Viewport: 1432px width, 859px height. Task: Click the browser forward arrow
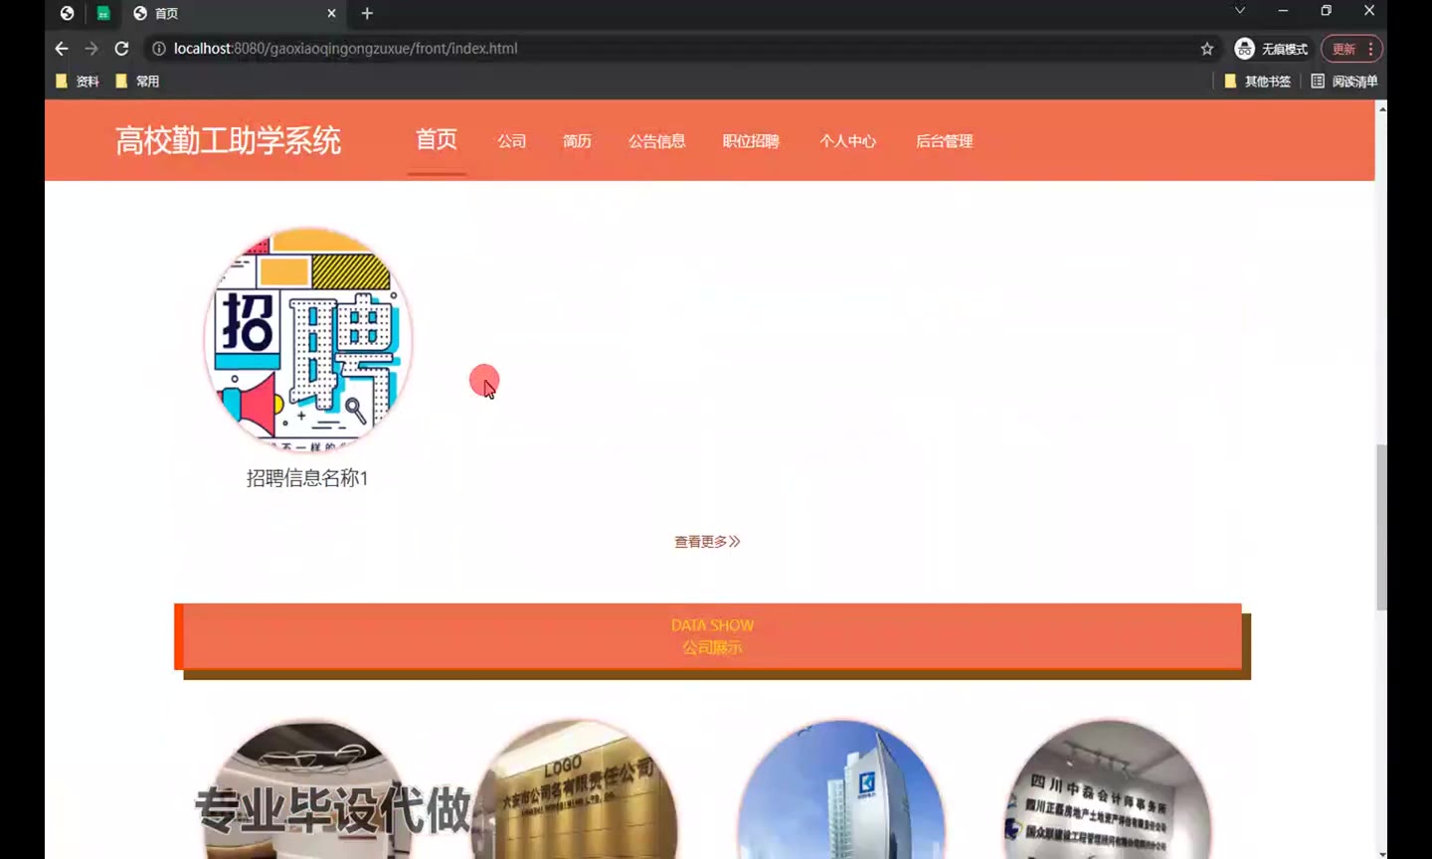point(91,49)
